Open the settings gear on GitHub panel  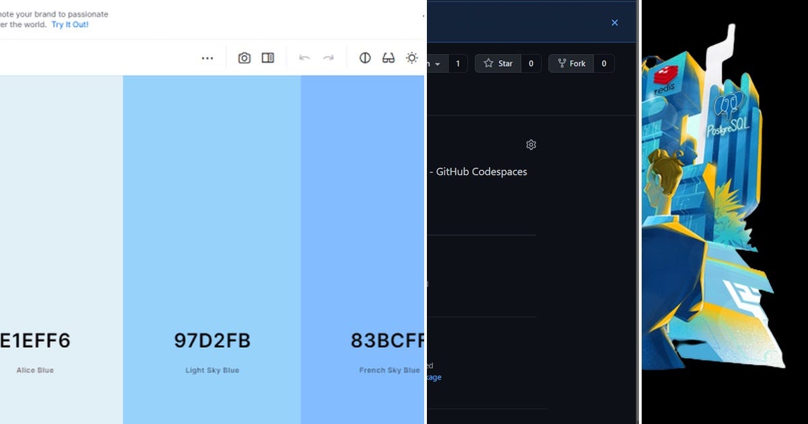531,144
